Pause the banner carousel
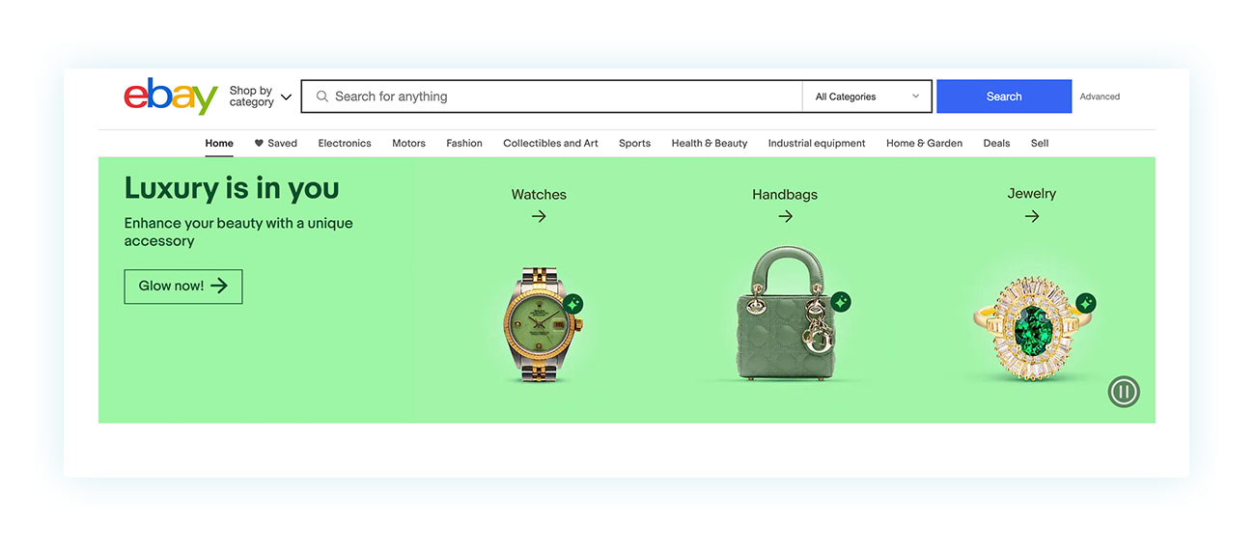1255x548 pixels. 1124,392
